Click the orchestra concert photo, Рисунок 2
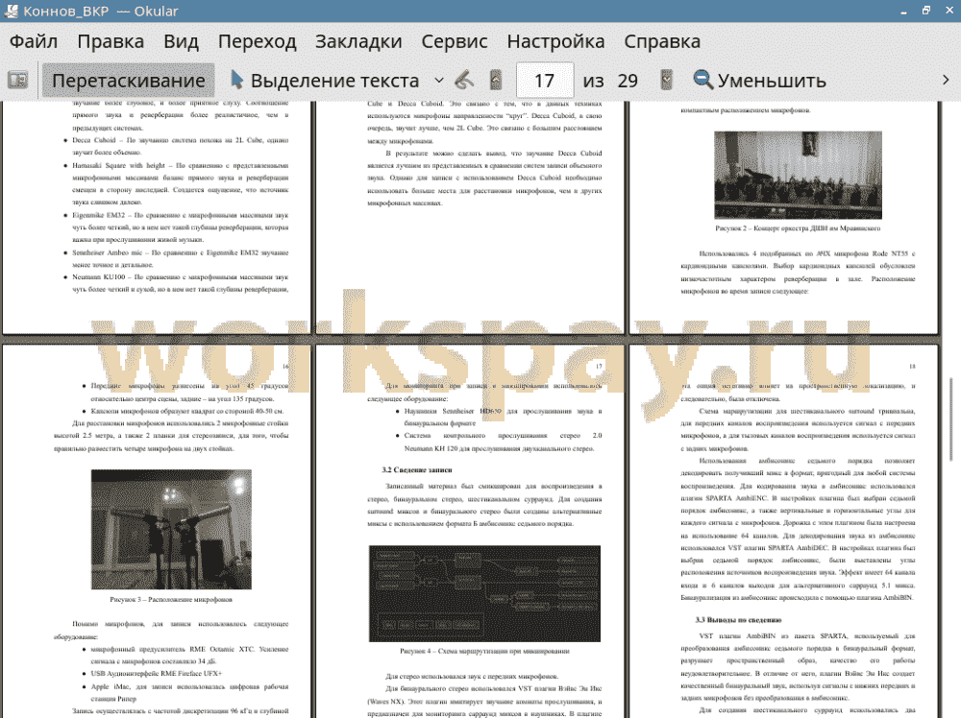Image resolution: width=961 pixels, height=718 pixels. click(798, 175)
